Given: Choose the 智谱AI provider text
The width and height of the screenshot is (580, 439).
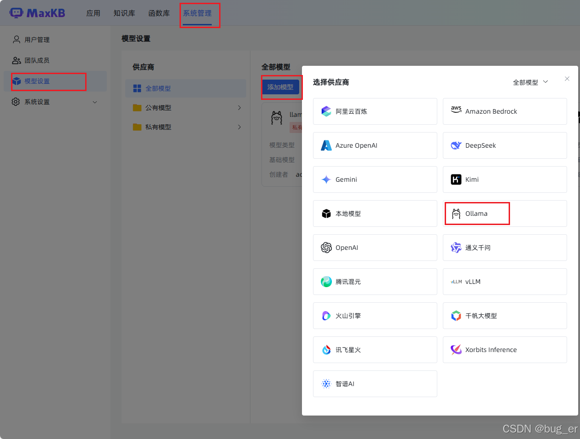Looking at the screenshot, I should [x=345, y=384].
